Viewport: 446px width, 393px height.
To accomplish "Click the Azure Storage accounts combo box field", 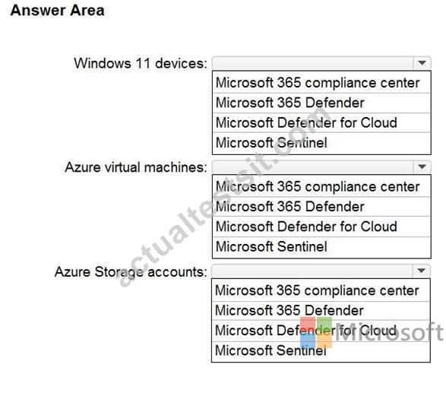I will pyautogui.click(x=321, y=271).
